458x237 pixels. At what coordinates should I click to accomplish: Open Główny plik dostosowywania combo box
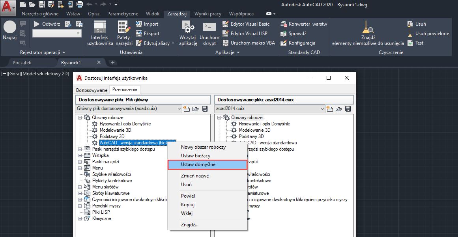(129, 109)
